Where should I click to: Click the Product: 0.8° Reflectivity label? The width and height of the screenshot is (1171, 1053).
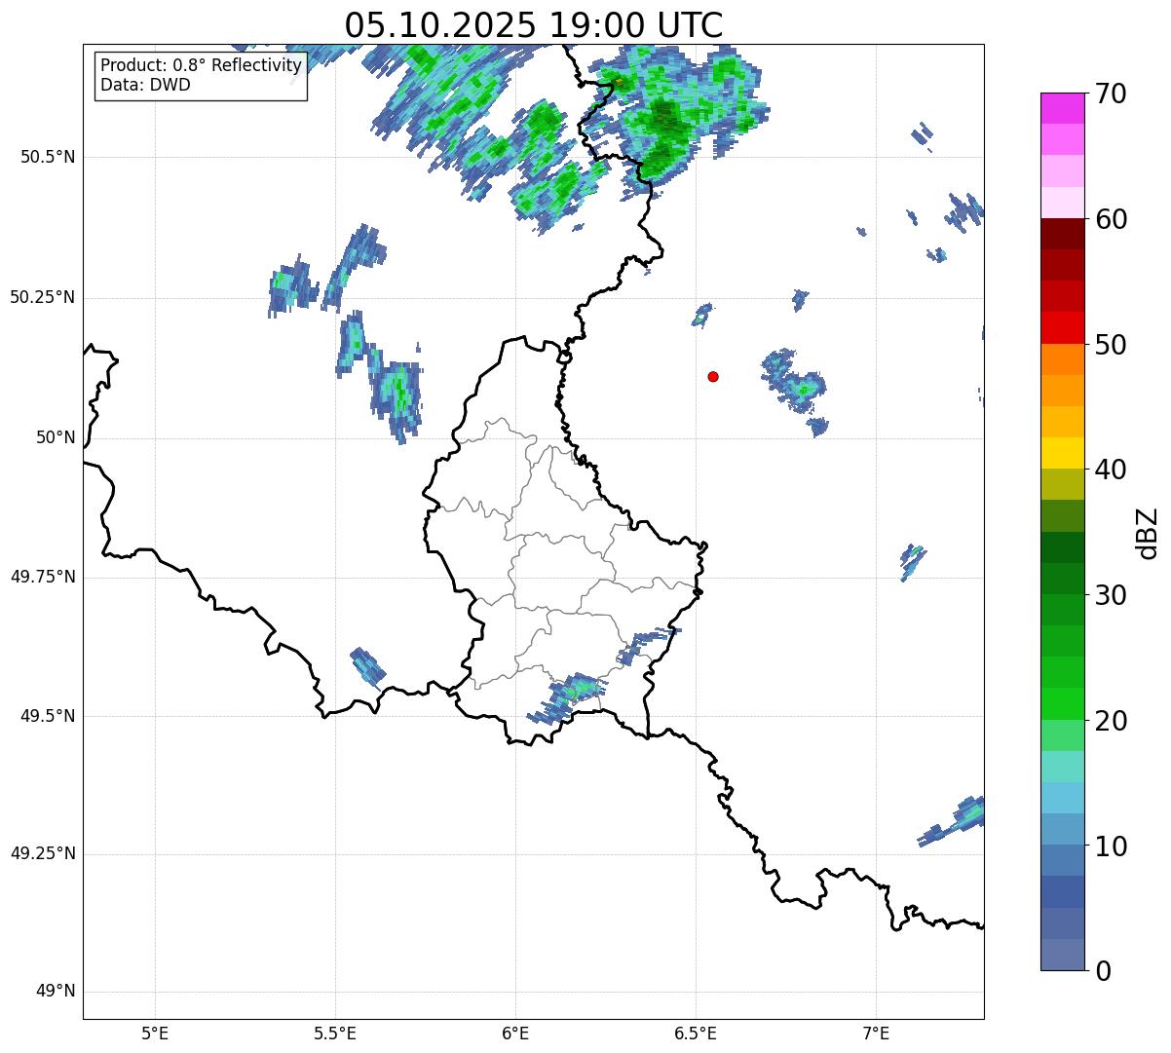point(202,65)
